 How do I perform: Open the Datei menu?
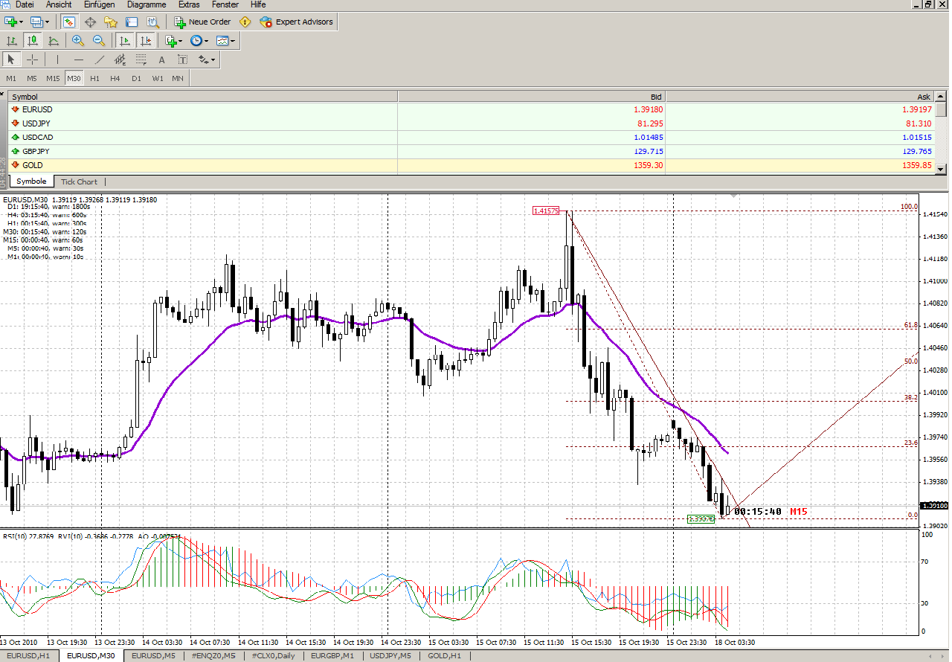click(25, 4)
